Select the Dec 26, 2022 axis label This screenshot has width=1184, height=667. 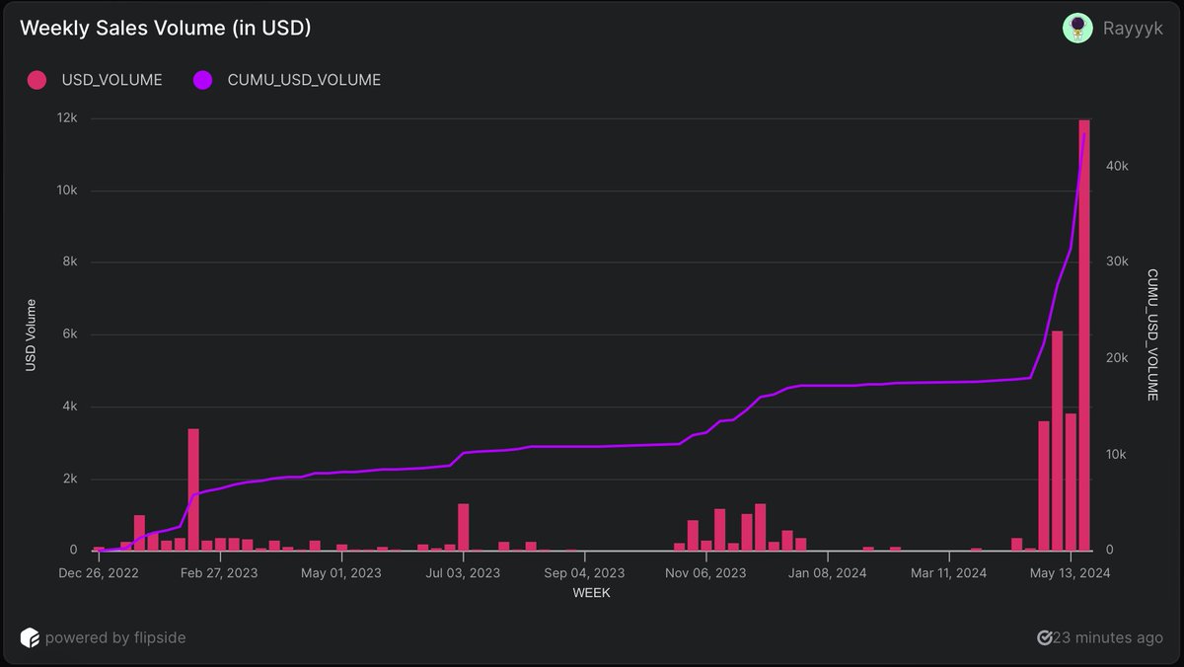pos(99,572)
